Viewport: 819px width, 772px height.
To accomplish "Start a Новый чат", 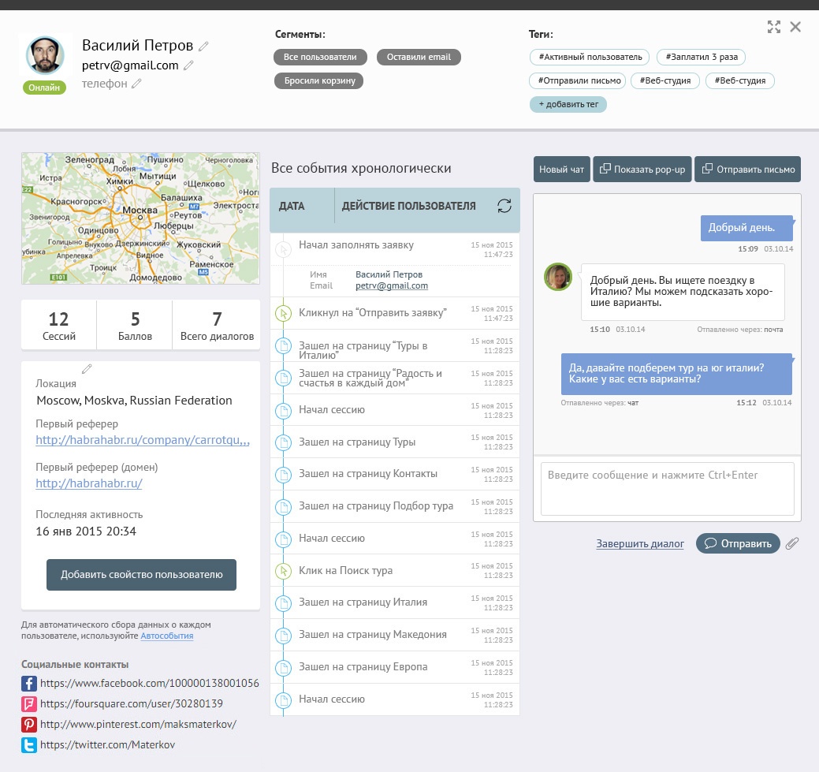I will pyautogui.click(x=561, y=170).
